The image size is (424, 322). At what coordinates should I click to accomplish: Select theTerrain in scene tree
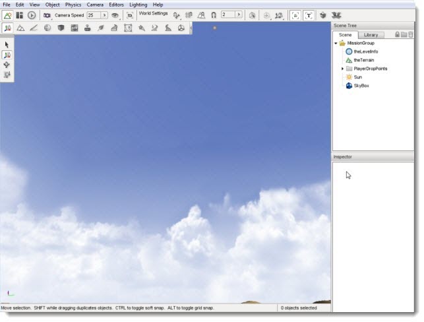pos(364,60)
